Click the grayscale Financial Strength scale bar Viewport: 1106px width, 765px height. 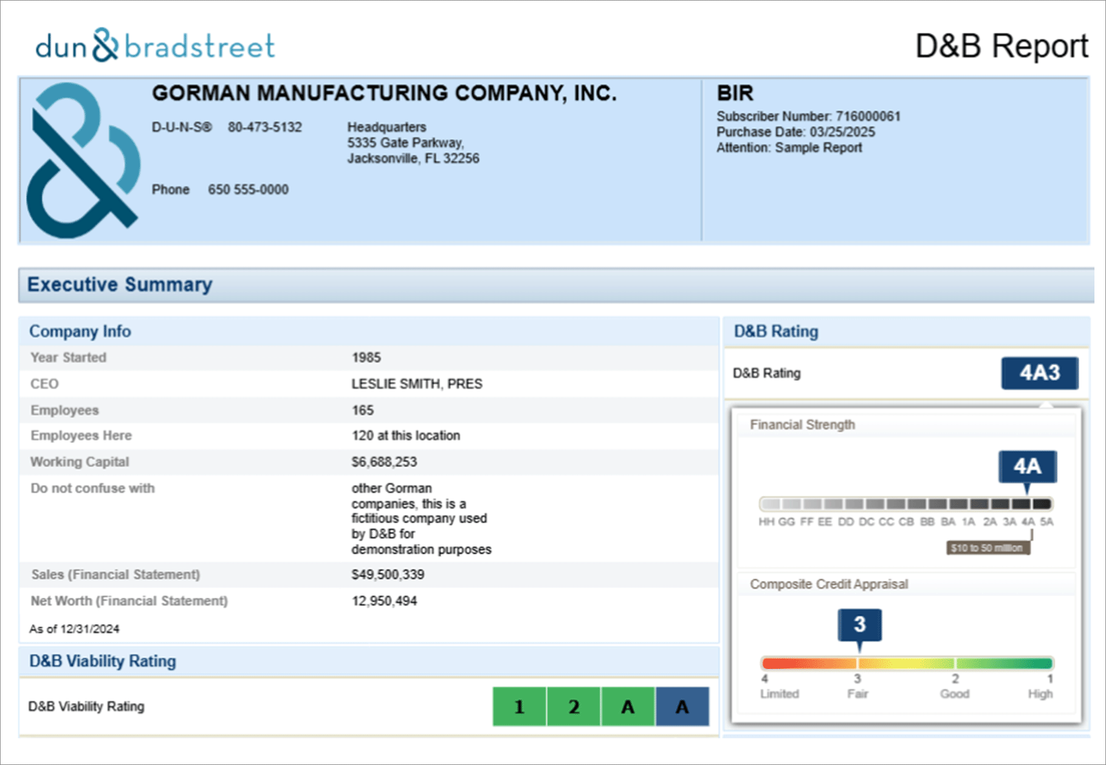click(x=906, y=504)
